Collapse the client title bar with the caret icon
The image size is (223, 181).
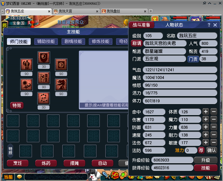[x=210, y=3]
